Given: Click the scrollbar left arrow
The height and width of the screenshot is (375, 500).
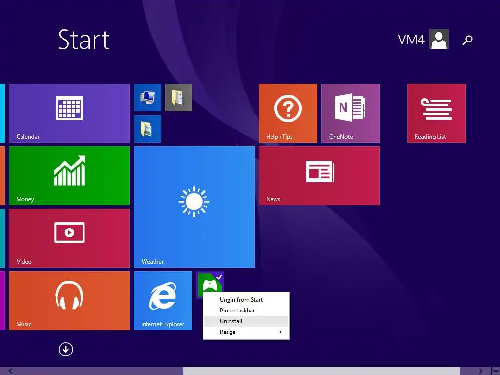Looking at the screenshot, I should pos(11,371).
